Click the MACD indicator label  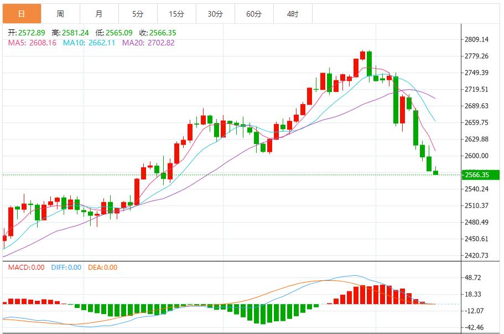(x=27, y=268)
